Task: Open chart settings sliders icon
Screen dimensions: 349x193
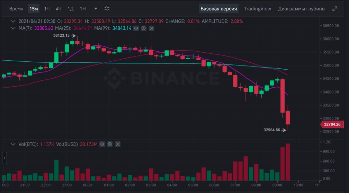Action: tap(107, 9)
